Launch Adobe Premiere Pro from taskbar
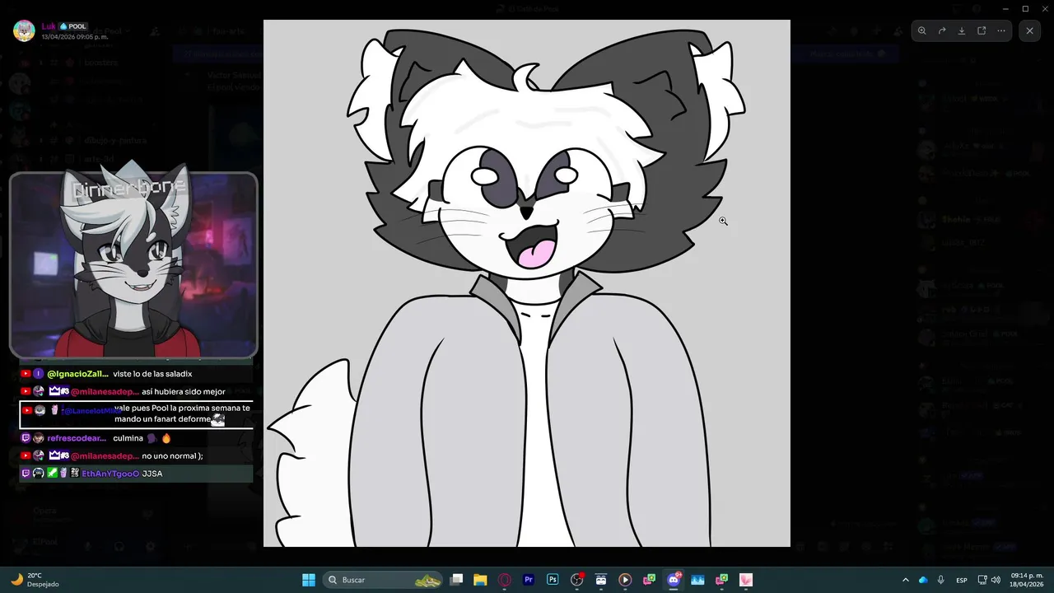1054x593 pixels. tap(529, 580)
